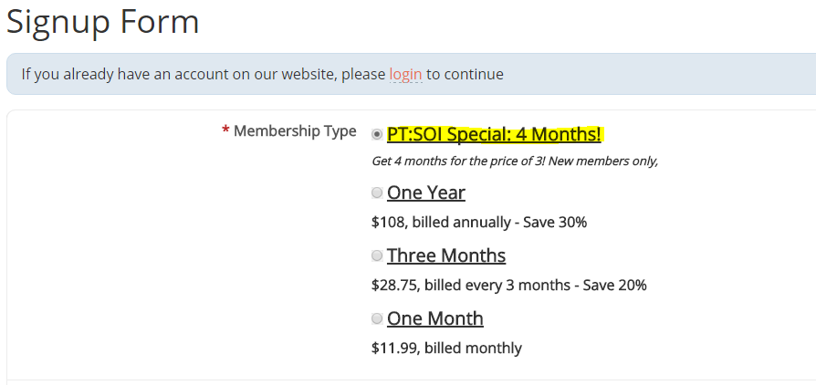Image resolution: width=816 pixels, height=385 pixels.
Task: Pick the One Month radio button
Action: coord(377,318)
